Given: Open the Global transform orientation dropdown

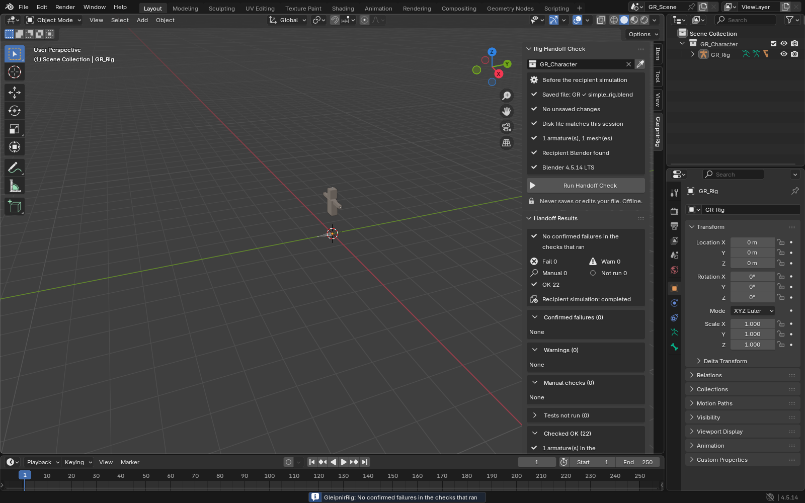Looking at the screenshot, I should click(288, 20).
